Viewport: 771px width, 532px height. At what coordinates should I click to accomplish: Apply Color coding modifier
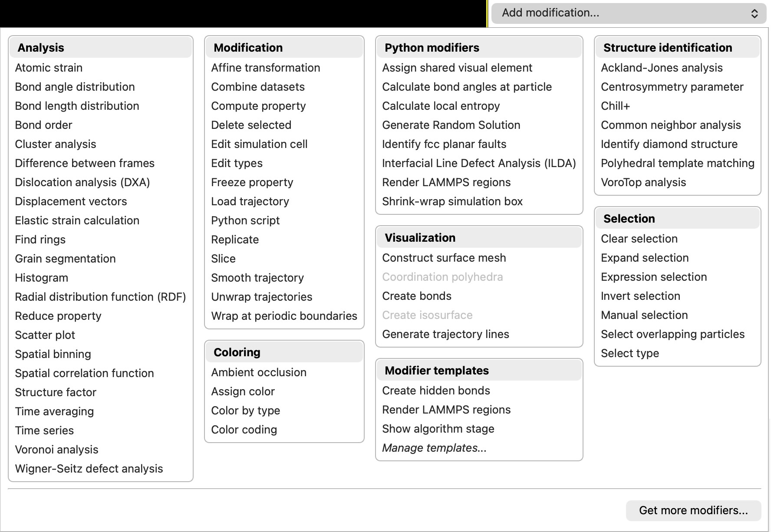(x=244, y=430)
